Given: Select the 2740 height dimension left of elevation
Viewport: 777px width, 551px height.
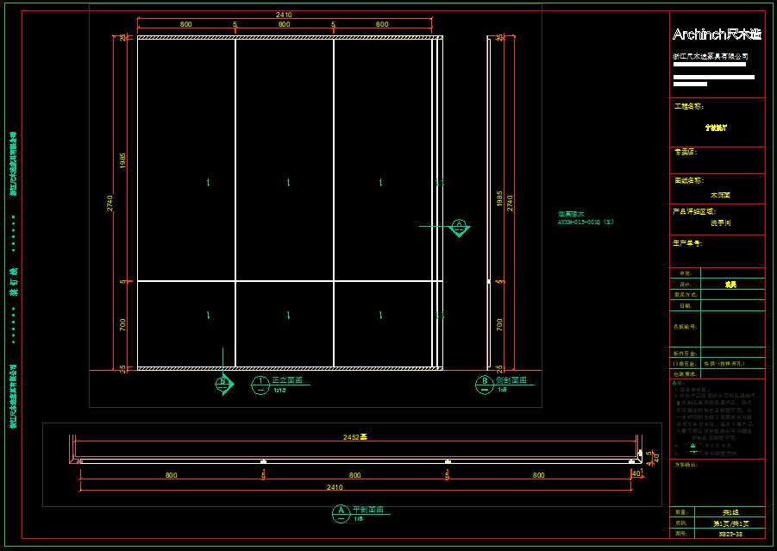Looking at the screenshot, I should coord(110,203).
